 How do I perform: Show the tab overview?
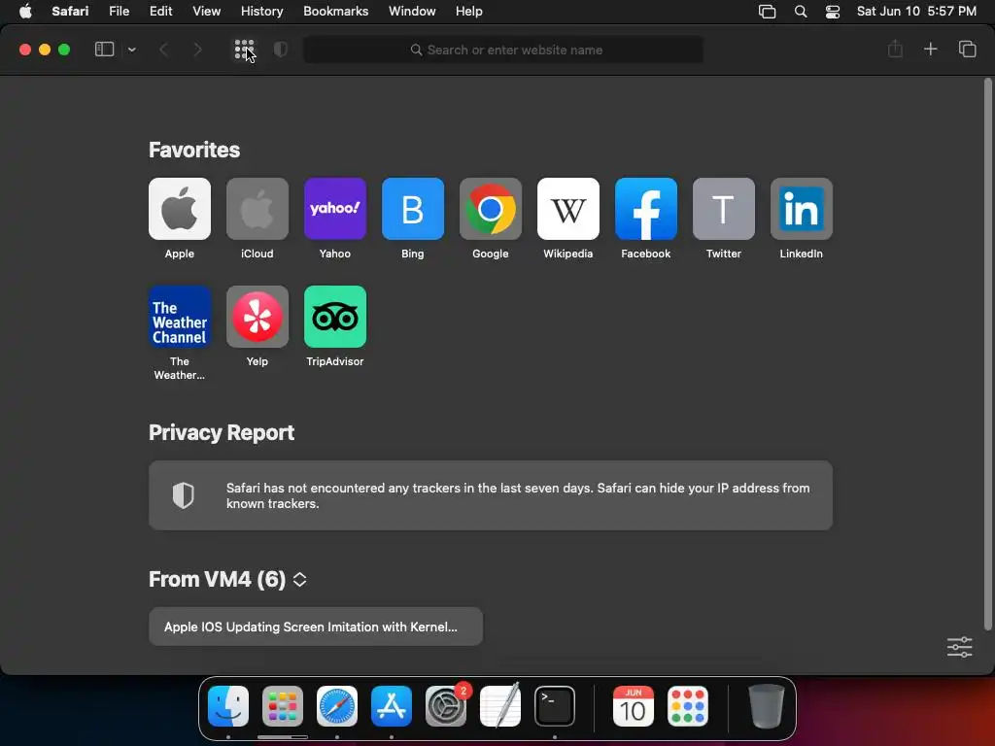click(x=967, y=49)
